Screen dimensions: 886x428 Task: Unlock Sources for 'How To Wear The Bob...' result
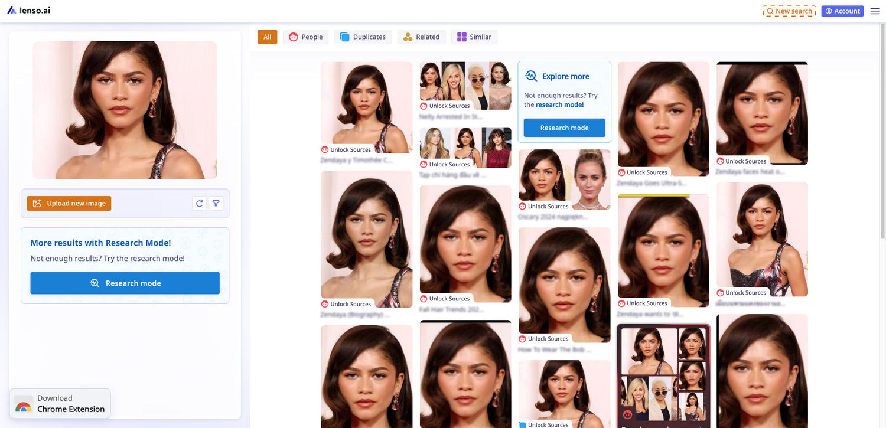(x=543, y=339)
